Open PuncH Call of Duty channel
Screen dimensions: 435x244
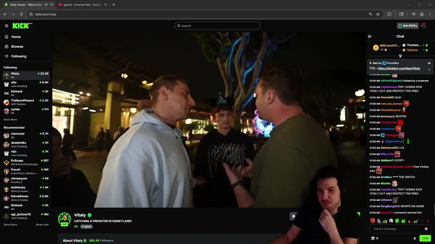[26, 171]
